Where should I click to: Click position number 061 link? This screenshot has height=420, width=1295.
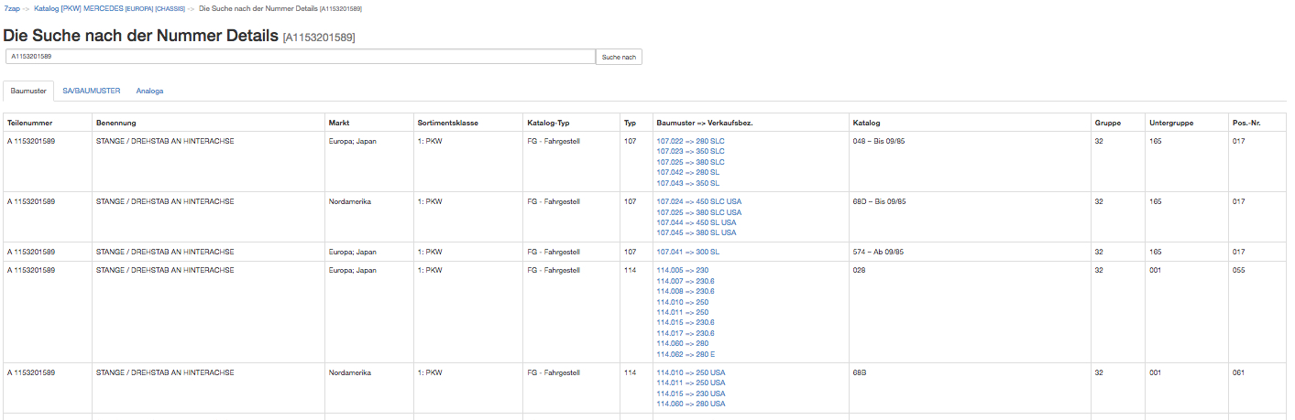(1238, 372)
